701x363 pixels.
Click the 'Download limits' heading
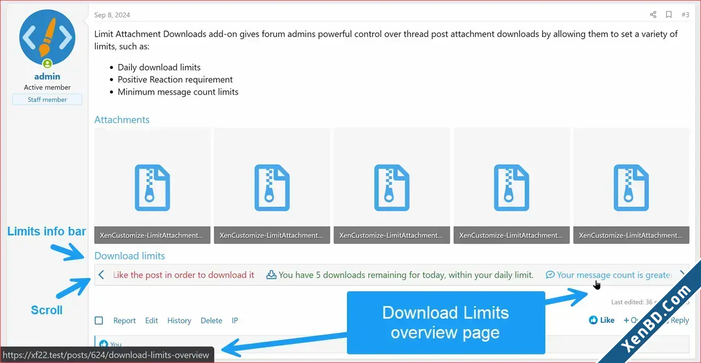click(129, 256)
